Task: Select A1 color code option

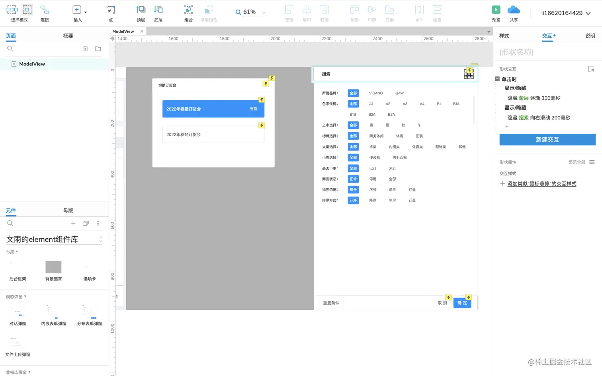Action: [371, 104]
